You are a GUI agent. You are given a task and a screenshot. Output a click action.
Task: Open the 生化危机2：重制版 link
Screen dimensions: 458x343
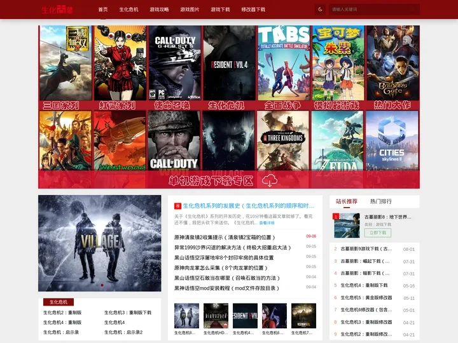(62, 313)
